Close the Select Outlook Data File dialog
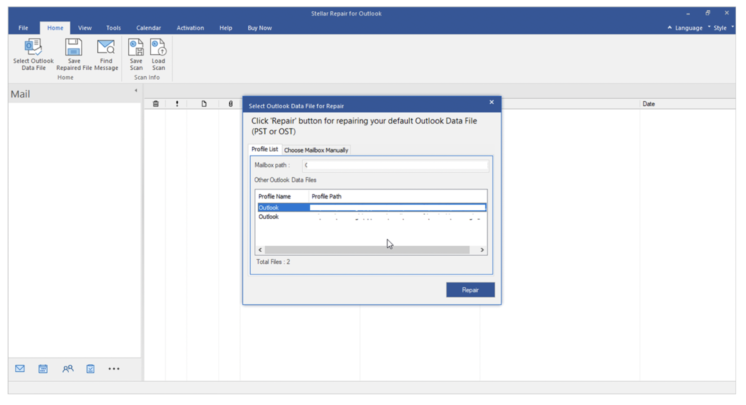The image size is (746, 405). click(x=491, y=102)
